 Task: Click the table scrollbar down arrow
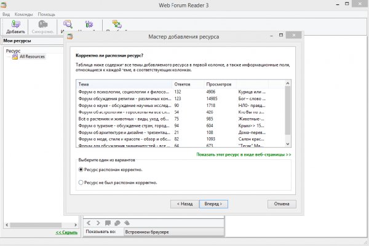(288, 144)
